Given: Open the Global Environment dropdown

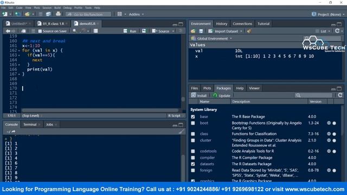Looking at the screenshot, I should click(x=211, y=38).
